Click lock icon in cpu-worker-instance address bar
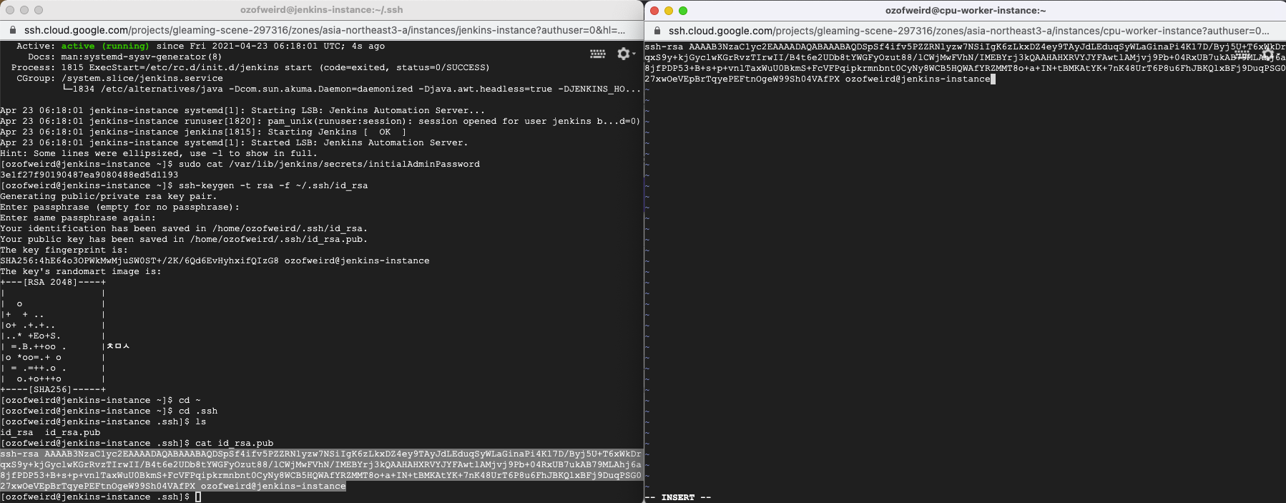1286x503 pixels. (x=657, y=31)
